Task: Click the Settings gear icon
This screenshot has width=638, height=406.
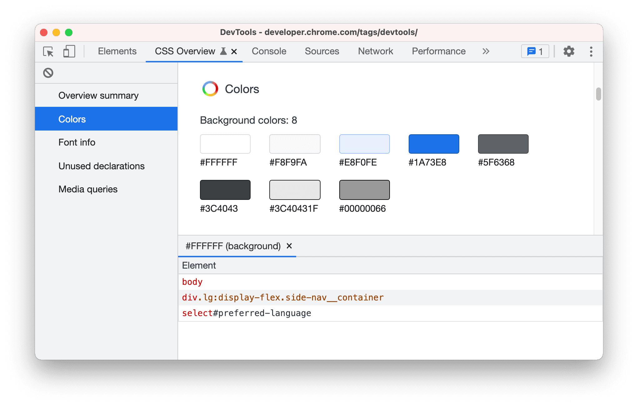Action: point(569,51)
